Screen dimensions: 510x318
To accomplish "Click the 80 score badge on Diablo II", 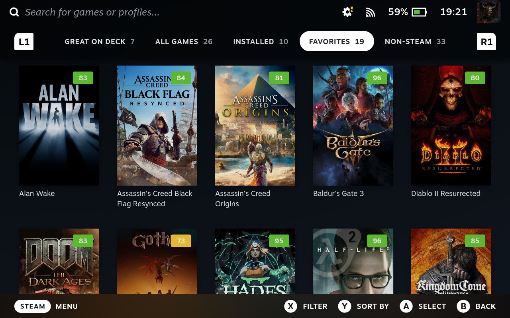I will point(475,78).
